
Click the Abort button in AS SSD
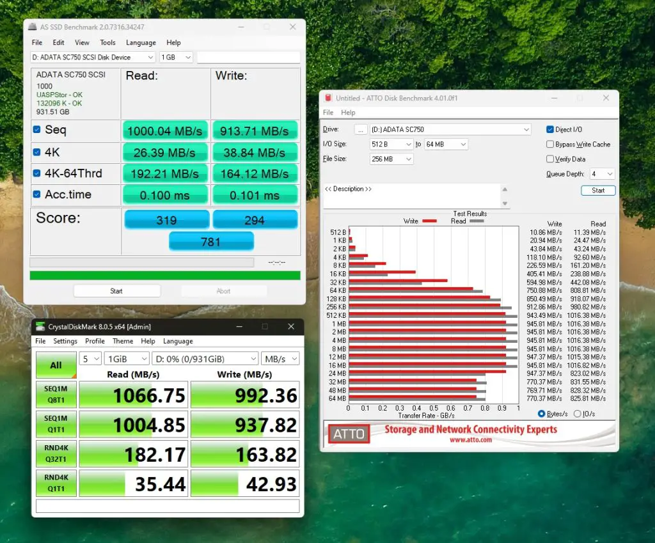pyautogui.click(x=223, y=291)
